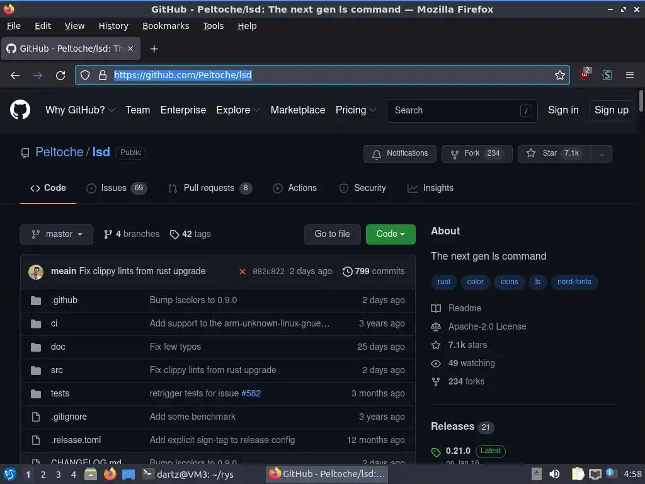Click the URL address bar
This screenshot has width=645, height=484.
322,75
